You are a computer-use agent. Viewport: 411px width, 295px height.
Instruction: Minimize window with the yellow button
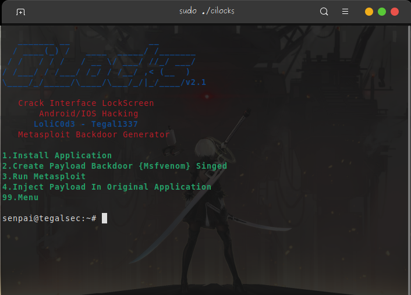pyautogui.click(x=369, y=12)
